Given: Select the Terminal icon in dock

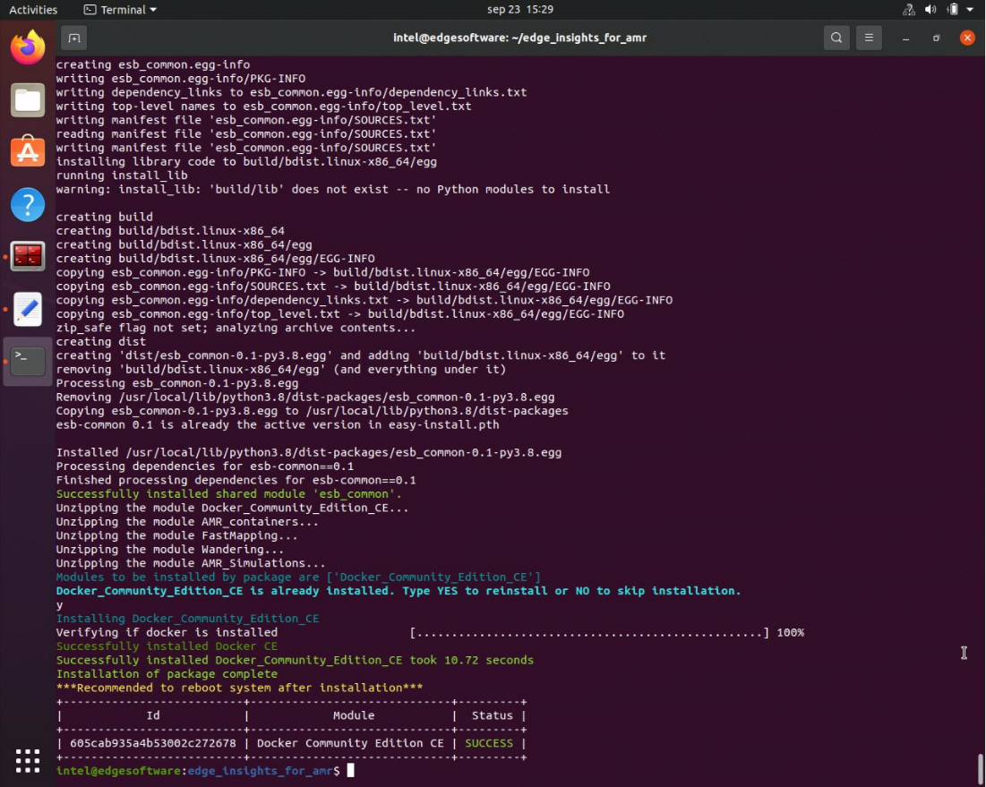Looking at the screenshot, I should click(28, 361).
